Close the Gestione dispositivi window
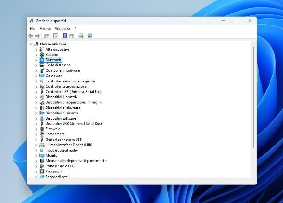283x203 pixels. coord(250,21)
